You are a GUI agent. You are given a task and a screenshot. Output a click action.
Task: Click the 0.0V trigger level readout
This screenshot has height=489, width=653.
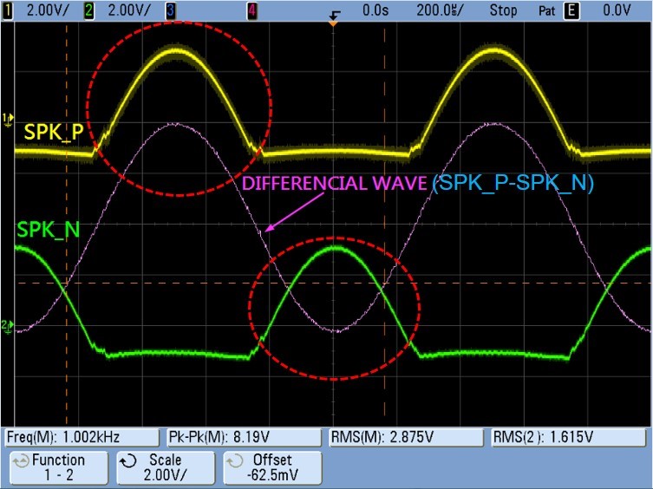[x=617, y=10]
